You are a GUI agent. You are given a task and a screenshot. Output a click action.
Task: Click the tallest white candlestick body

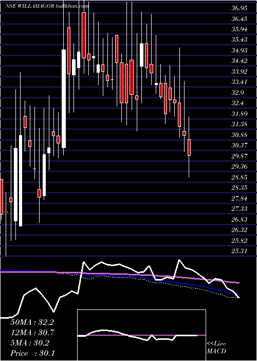[x=64, y=99]
